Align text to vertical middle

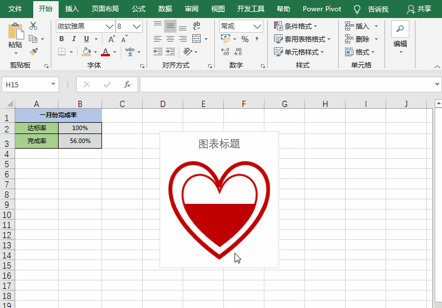tap(170, 26)
